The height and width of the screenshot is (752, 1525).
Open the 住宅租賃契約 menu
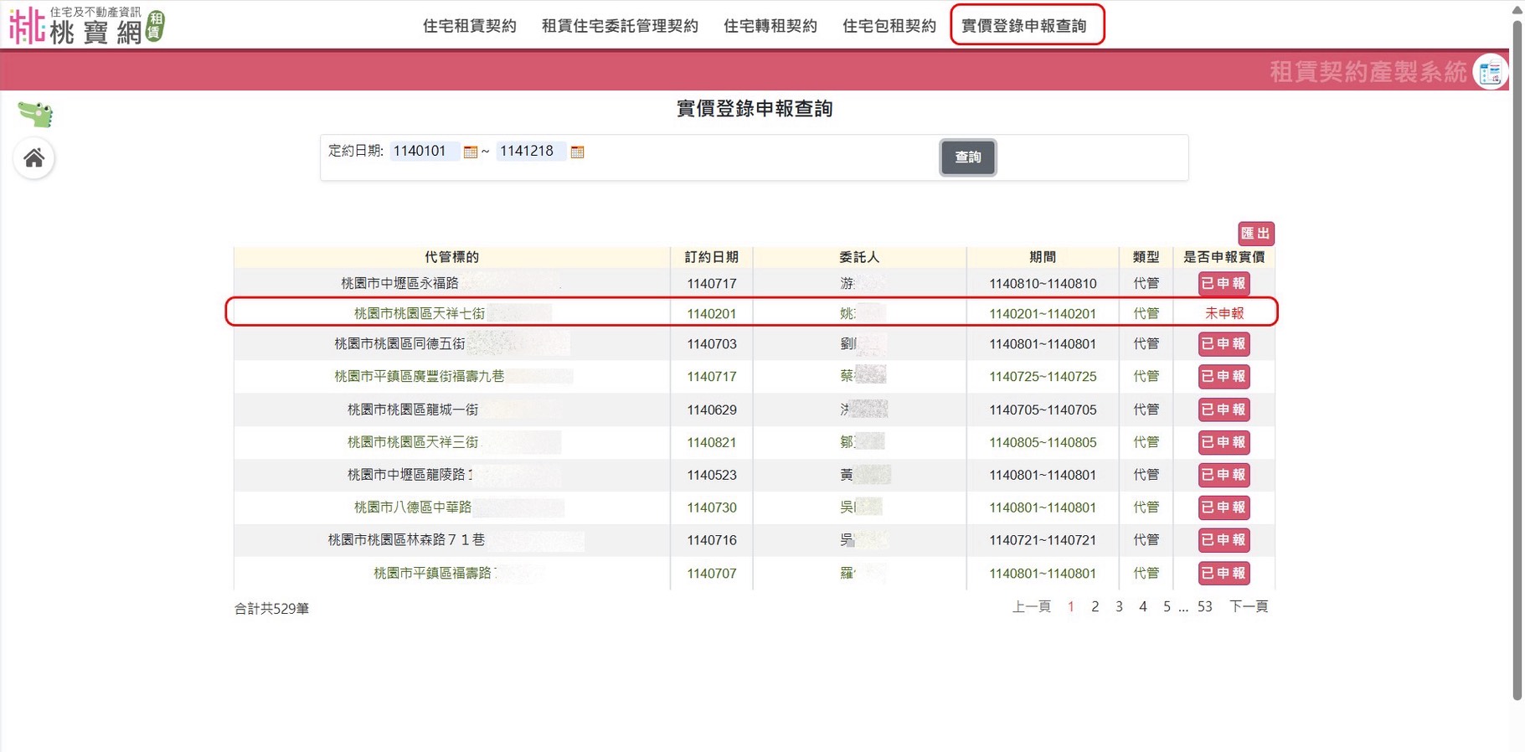469,26
